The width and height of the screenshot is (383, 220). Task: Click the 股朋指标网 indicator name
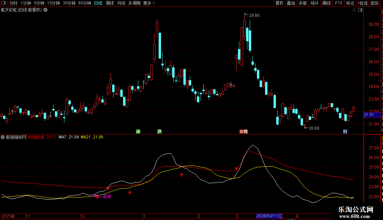[x=16, y=137]
